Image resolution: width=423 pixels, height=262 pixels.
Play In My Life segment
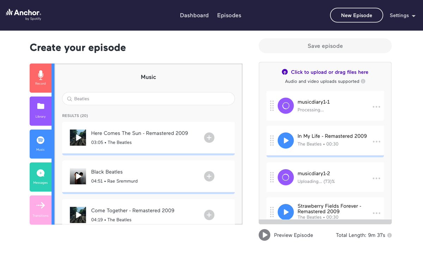tap(286, 140)
